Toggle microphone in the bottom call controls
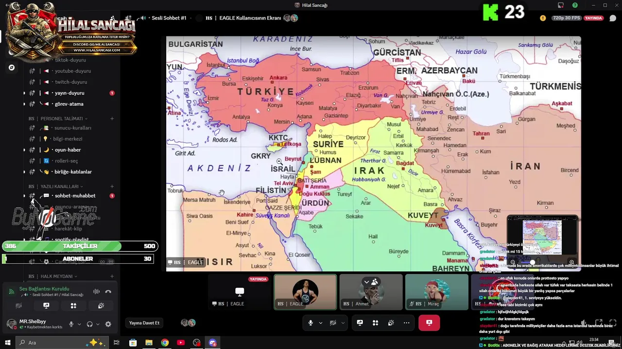 pos(311,323)
